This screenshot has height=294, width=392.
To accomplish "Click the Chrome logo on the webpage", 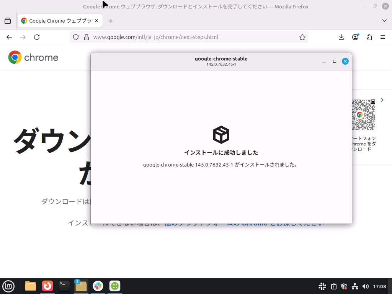I will pos(15,57).
